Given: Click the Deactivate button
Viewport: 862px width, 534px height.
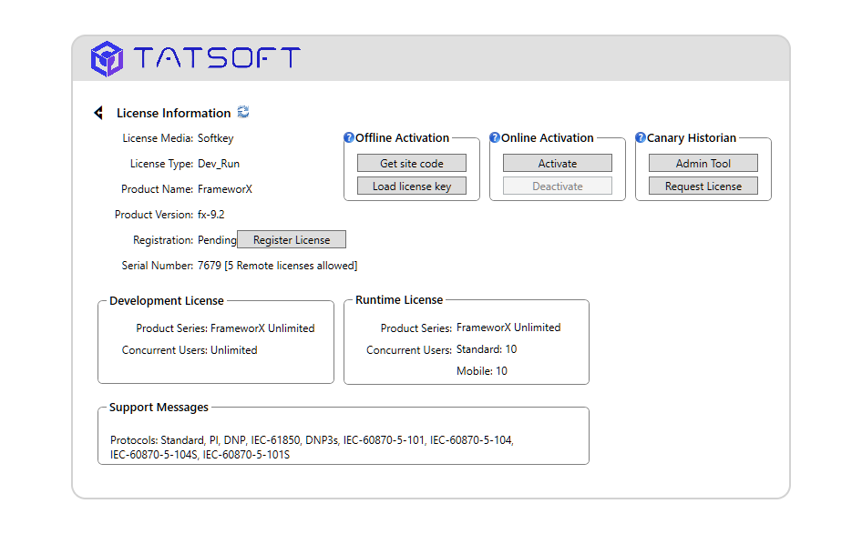Looking at the screenshot, I should coord(558,186).
